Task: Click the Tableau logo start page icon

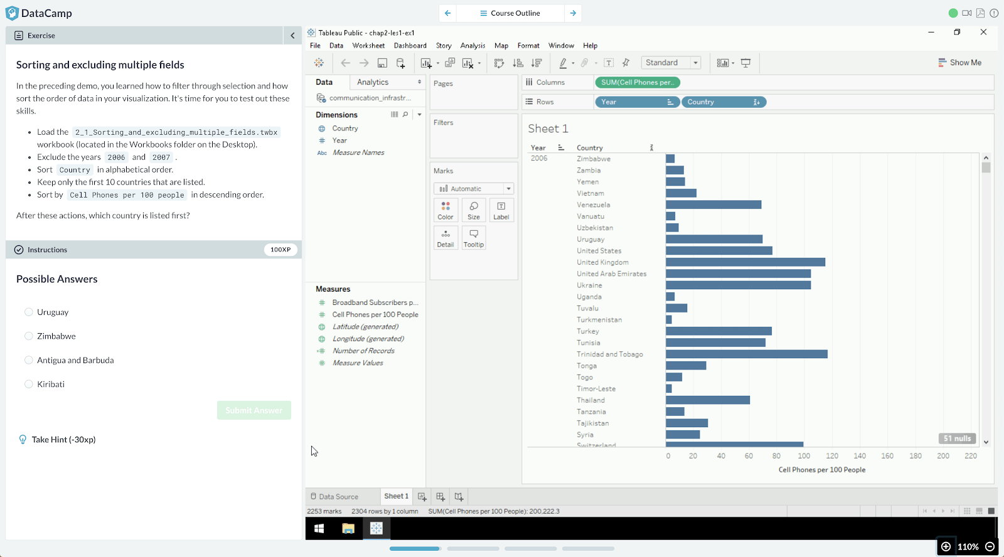Action: pos(319,63)
